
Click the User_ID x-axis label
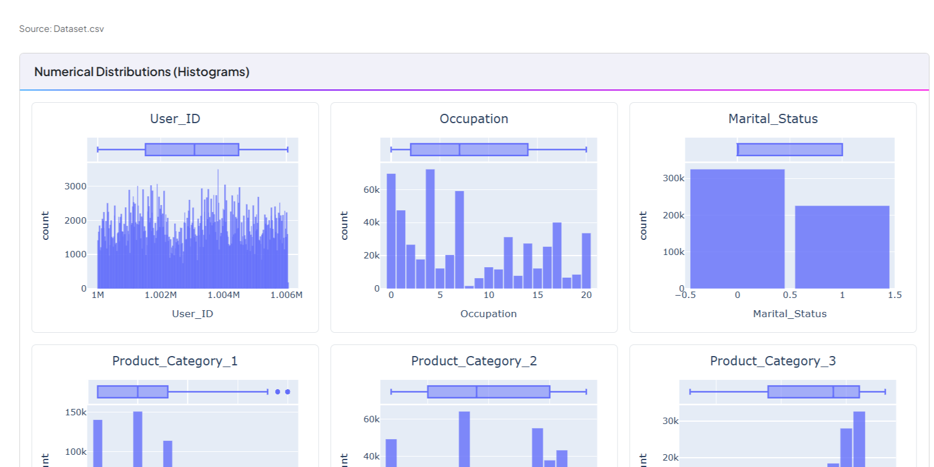192,314
